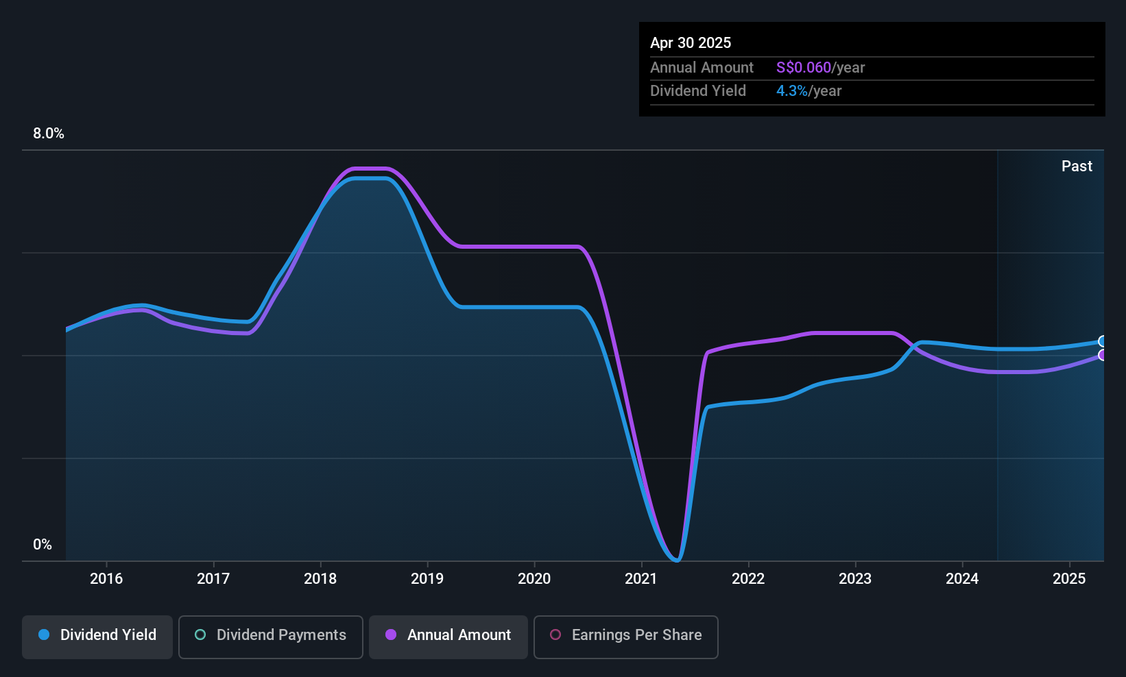Select the 2021 x-axis year label

tap(641, 579)
